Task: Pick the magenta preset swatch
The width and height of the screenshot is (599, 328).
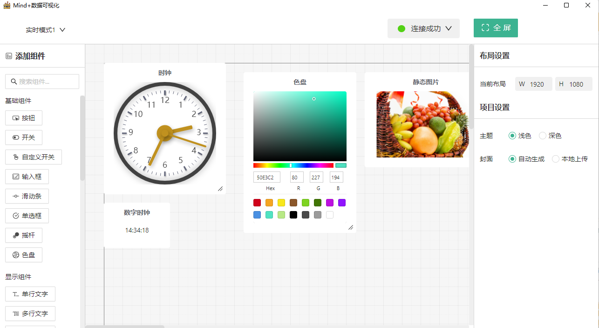Action: (330, 203)
